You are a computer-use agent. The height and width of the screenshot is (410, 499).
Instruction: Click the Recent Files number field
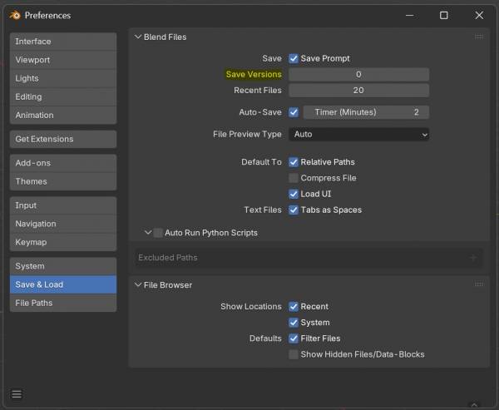[358, 90]
